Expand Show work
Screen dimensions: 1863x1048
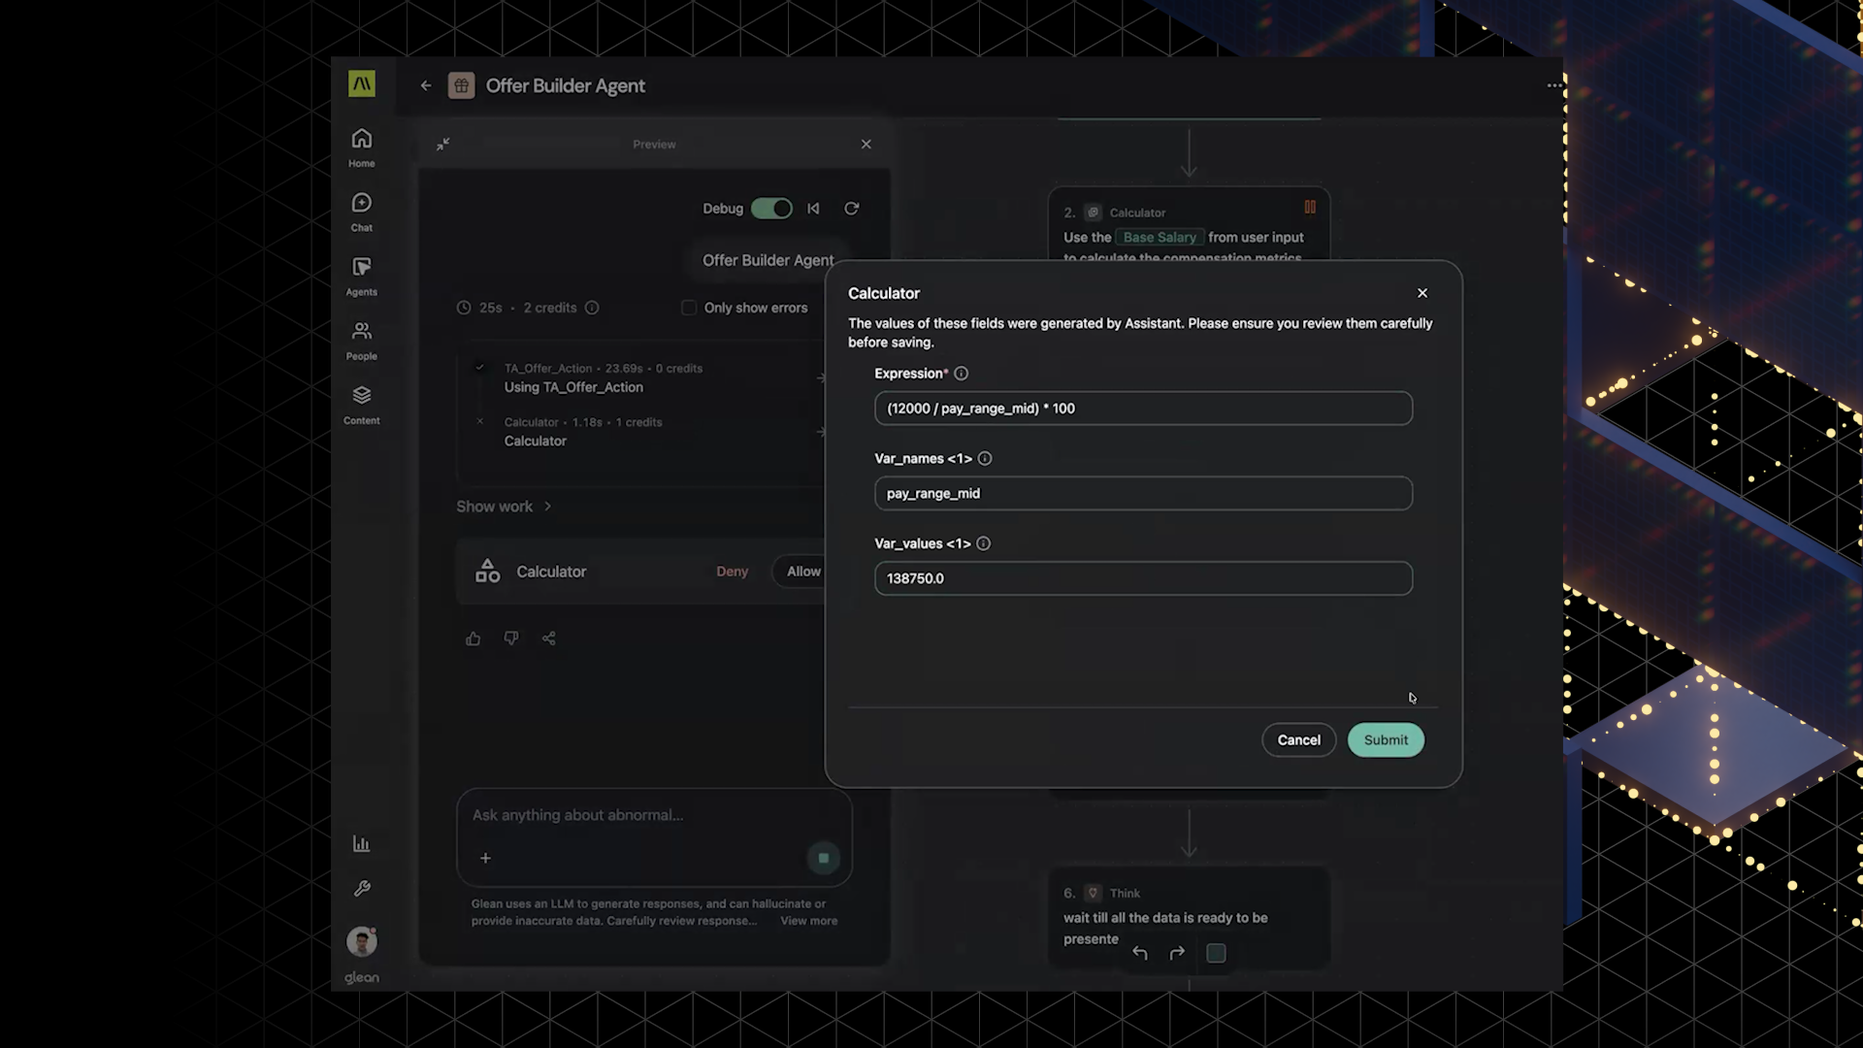504,507
